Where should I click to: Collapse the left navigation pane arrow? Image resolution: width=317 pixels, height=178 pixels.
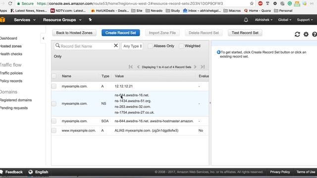pyautogui.click(x=43, y=39)
